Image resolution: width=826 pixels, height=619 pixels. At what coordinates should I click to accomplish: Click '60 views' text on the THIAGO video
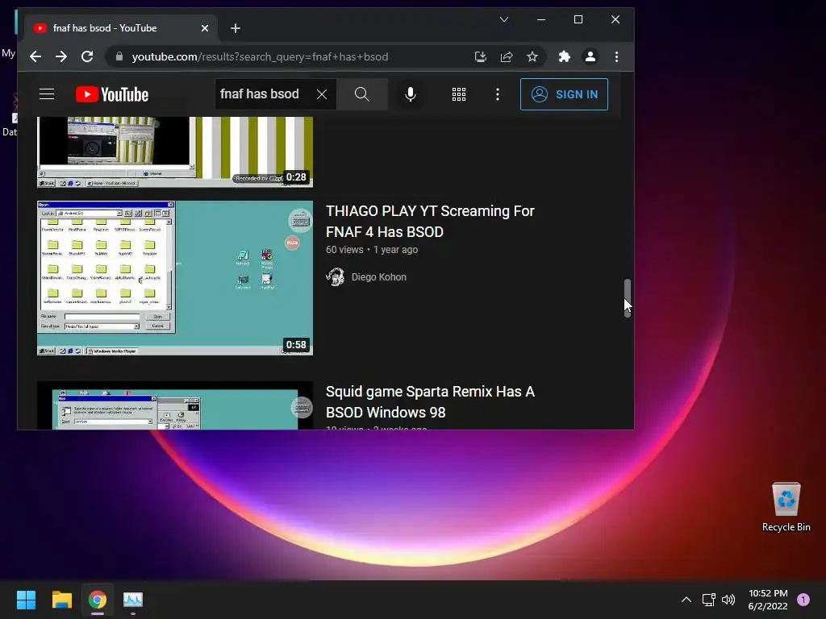[x=344, y=250]
